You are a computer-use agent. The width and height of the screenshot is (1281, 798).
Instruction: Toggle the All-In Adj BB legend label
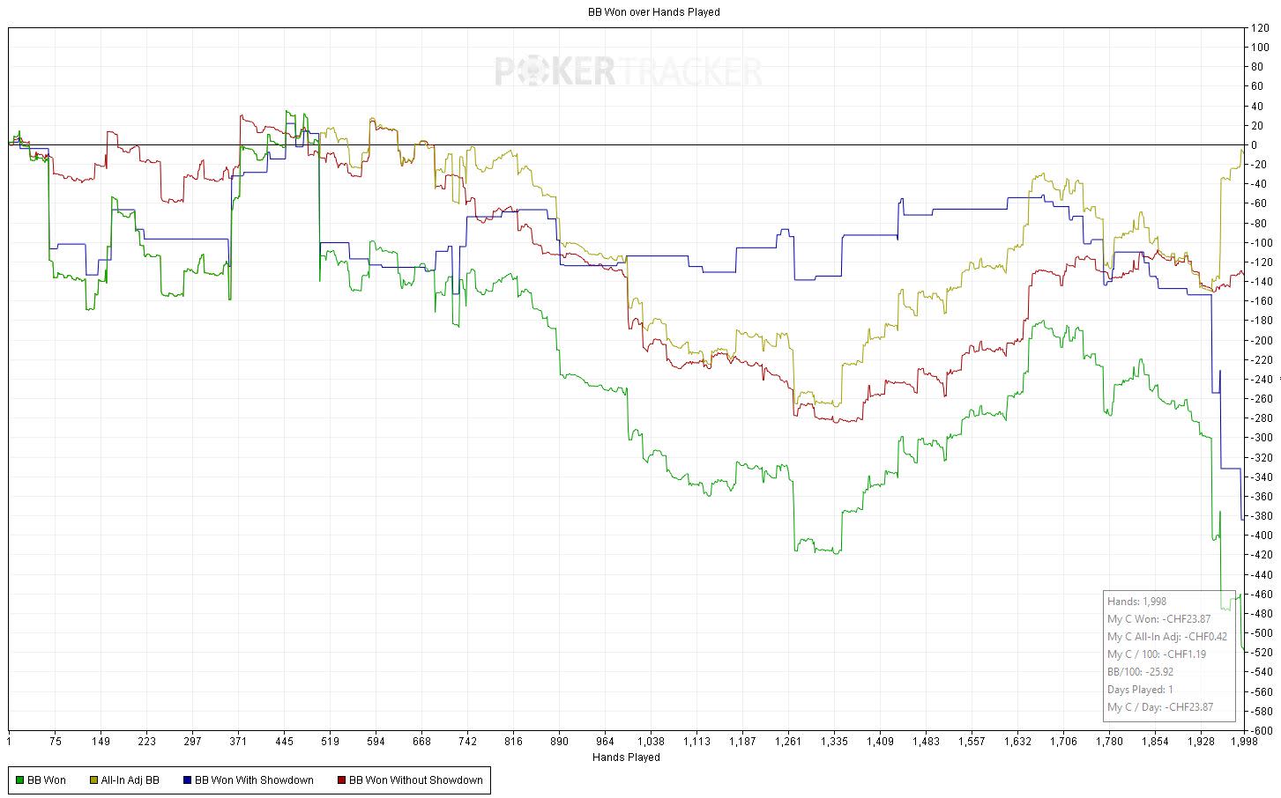(x=130, y=780)
